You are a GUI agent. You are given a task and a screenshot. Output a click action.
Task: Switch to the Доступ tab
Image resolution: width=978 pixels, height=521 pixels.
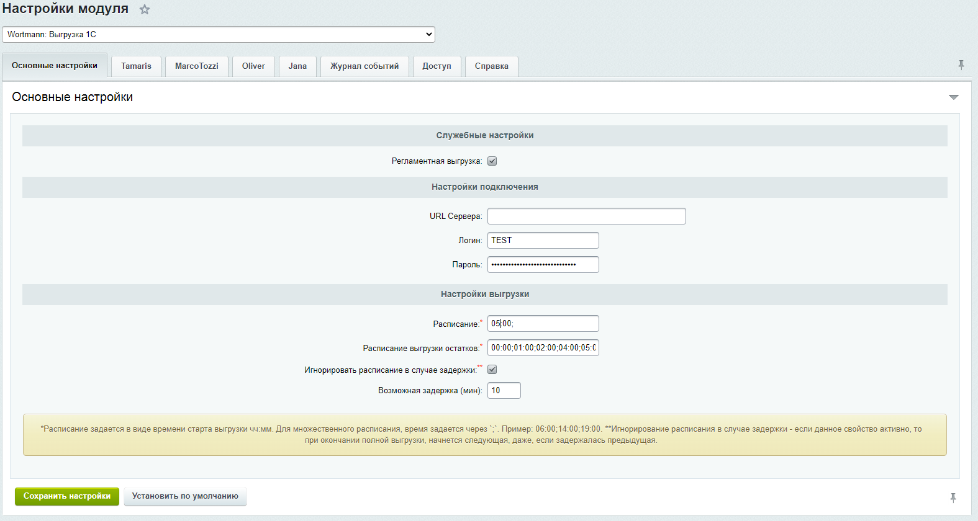coord(437,66)
